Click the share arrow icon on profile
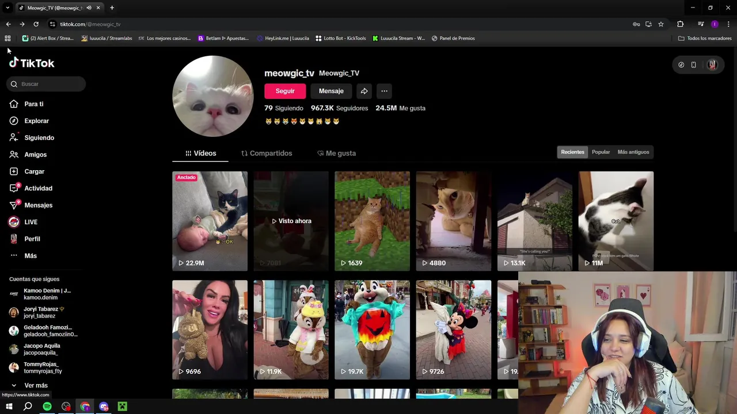 tap(364, 91)
